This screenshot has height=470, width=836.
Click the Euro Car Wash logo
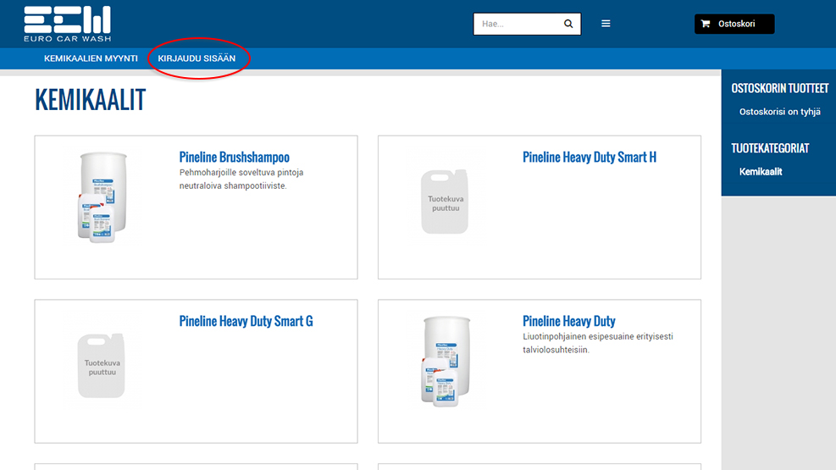(x=67, y=24)
